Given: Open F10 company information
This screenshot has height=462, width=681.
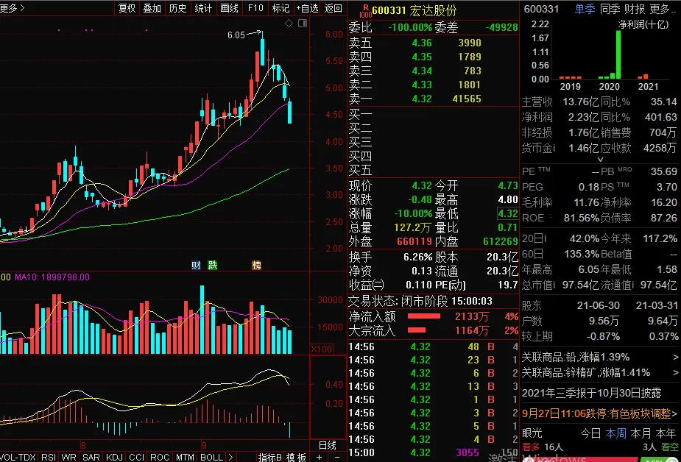Looking at the screenshot, I should (255, 8).
